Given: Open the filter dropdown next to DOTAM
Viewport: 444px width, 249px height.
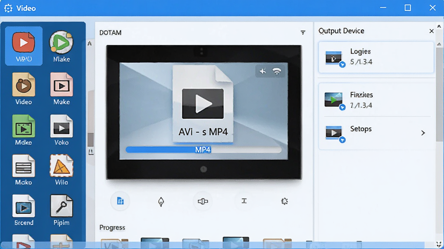Looking at the screenshot, I should tap(303, 33).
